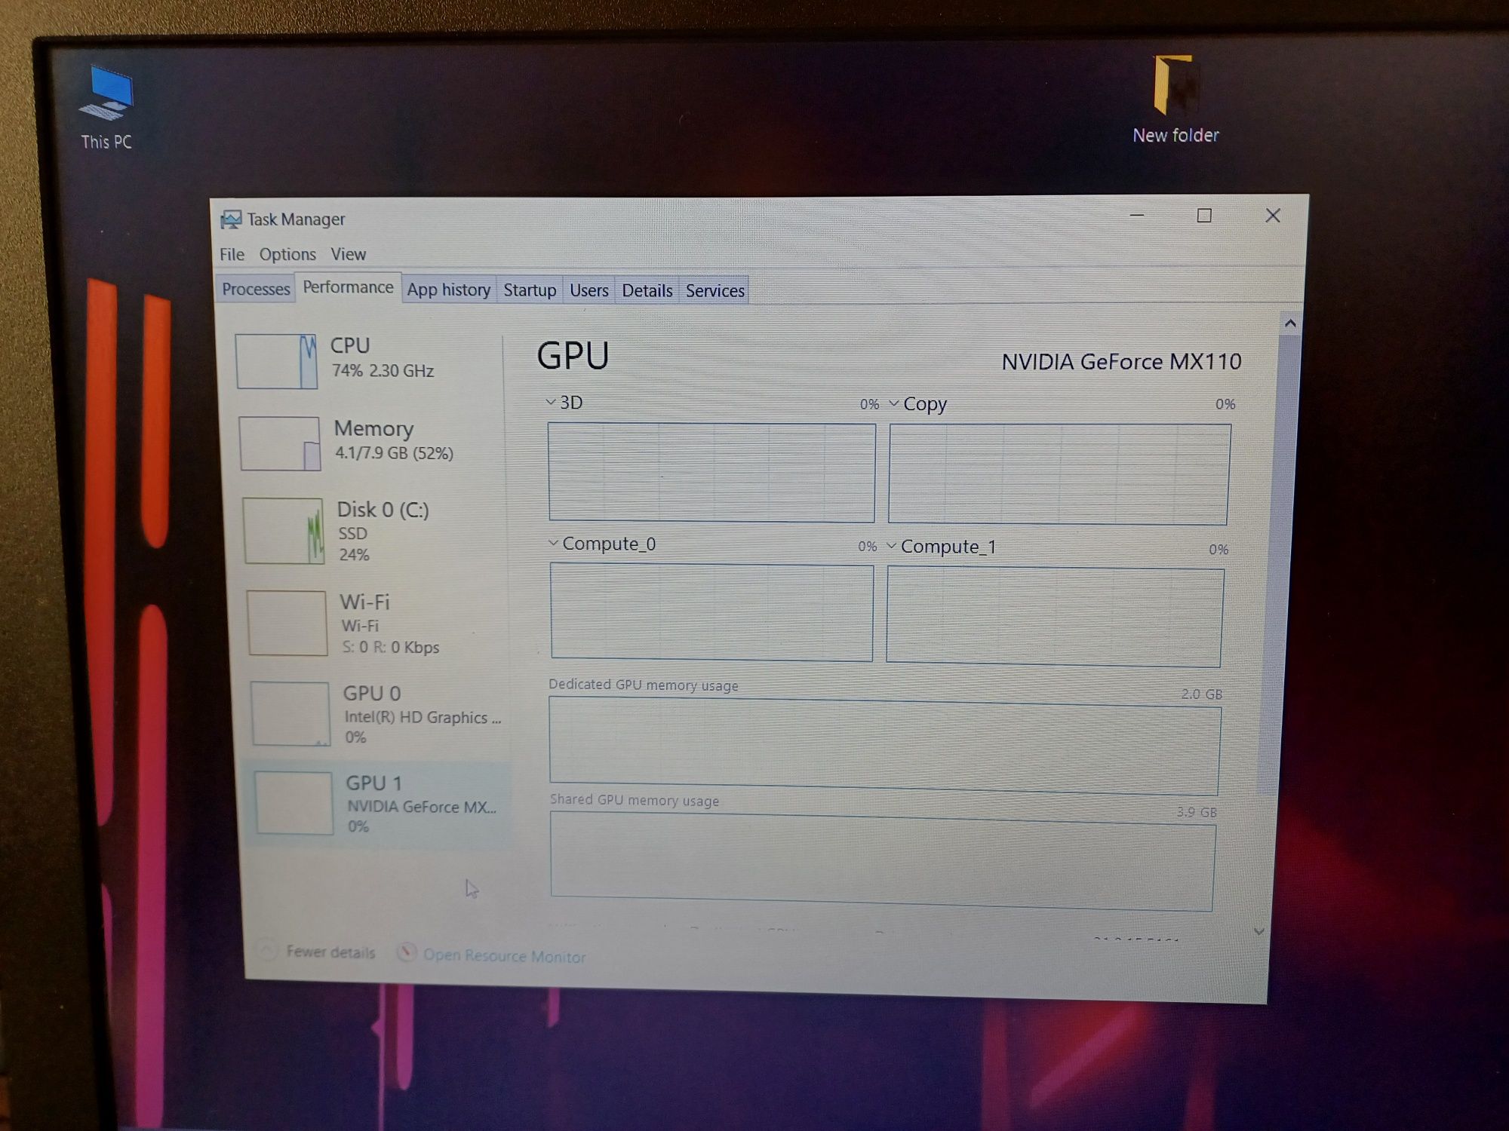1509x1131 pixels.
Task: Go to the Startup tab
Action: click(530, 290)
